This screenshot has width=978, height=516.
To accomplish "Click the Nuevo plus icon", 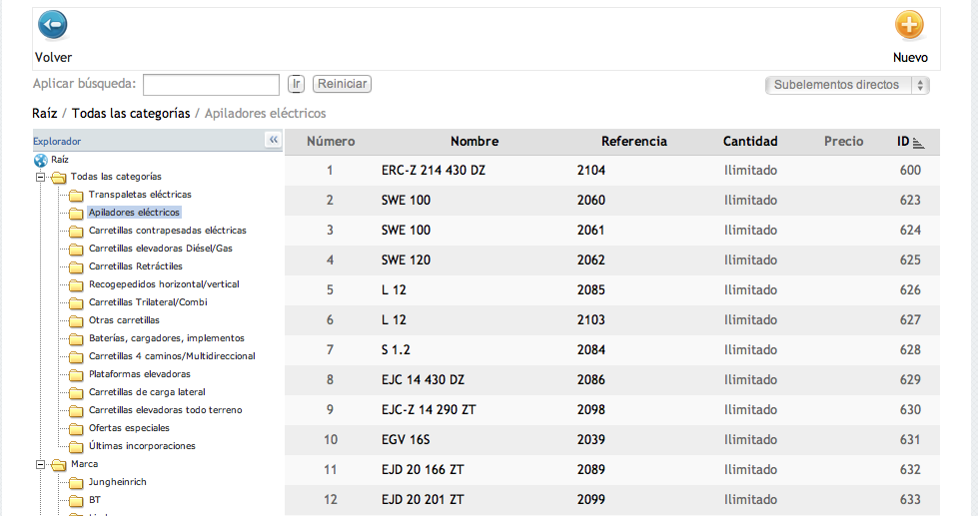I will [x=909, y=25].
